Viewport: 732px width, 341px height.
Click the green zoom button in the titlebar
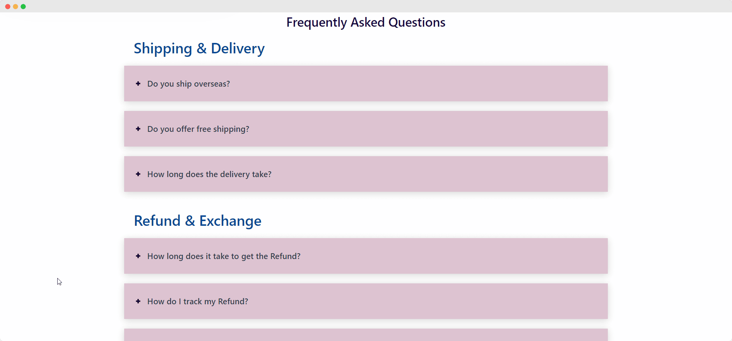24,6
